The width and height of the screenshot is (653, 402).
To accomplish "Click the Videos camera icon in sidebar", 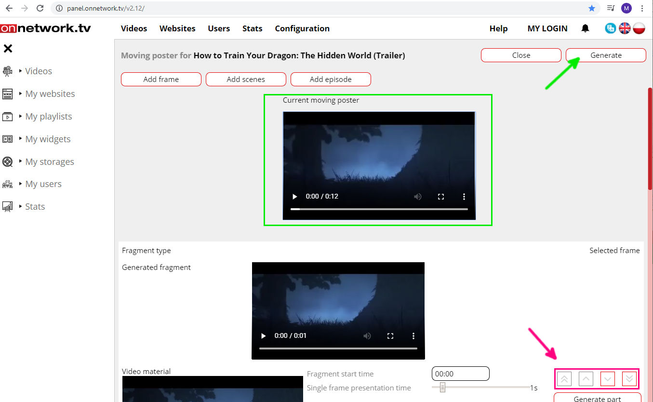I will 7,71.
